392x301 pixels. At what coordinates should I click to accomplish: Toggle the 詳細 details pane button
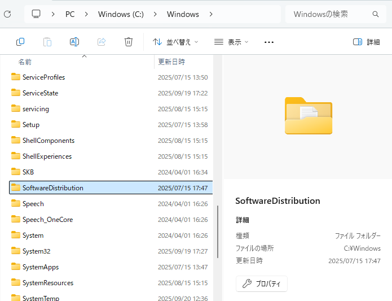[366, 42]
